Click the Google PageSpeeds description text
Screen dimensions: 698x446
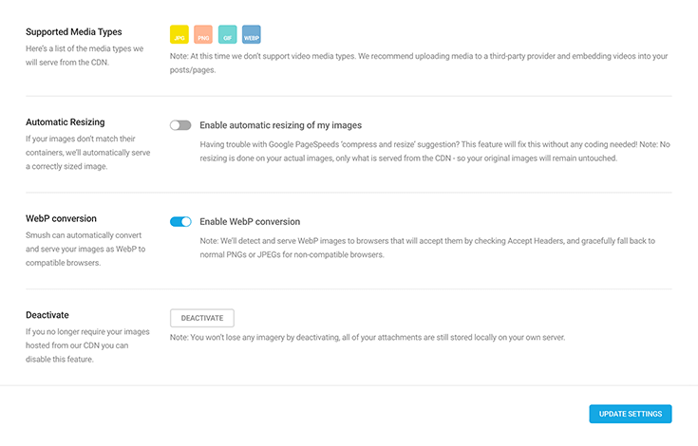(x=435, y=151)
